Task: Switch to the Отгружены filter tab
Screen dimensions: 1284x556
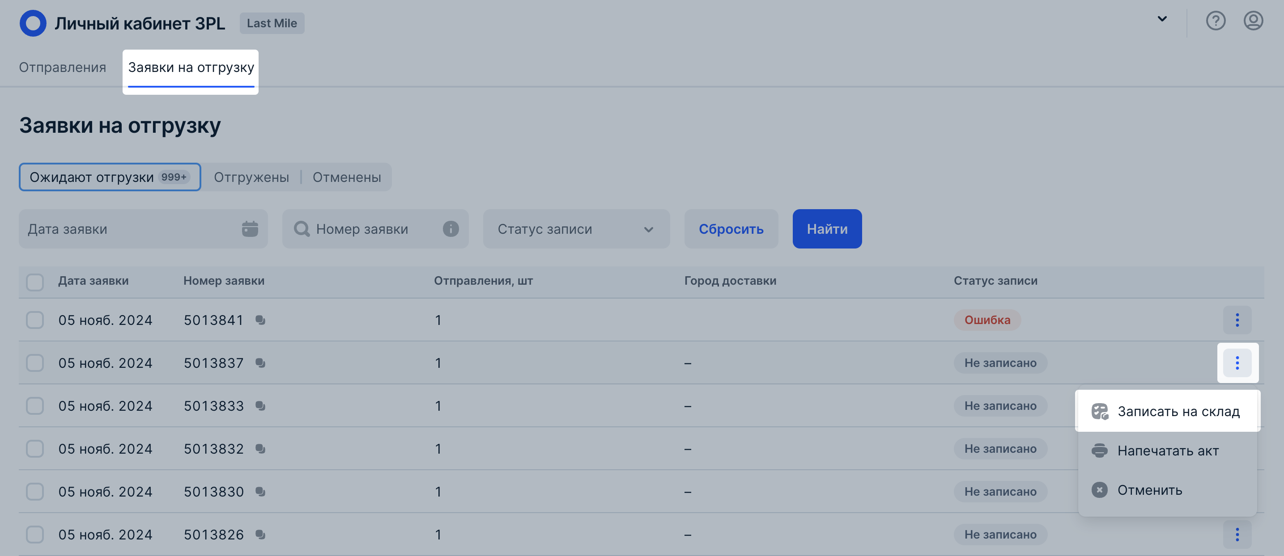Action: 251,177
